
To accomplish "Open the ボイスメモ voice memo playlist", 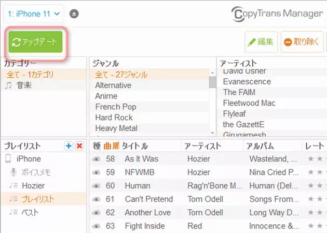I will pyautogui.click(x=44, y=172).
